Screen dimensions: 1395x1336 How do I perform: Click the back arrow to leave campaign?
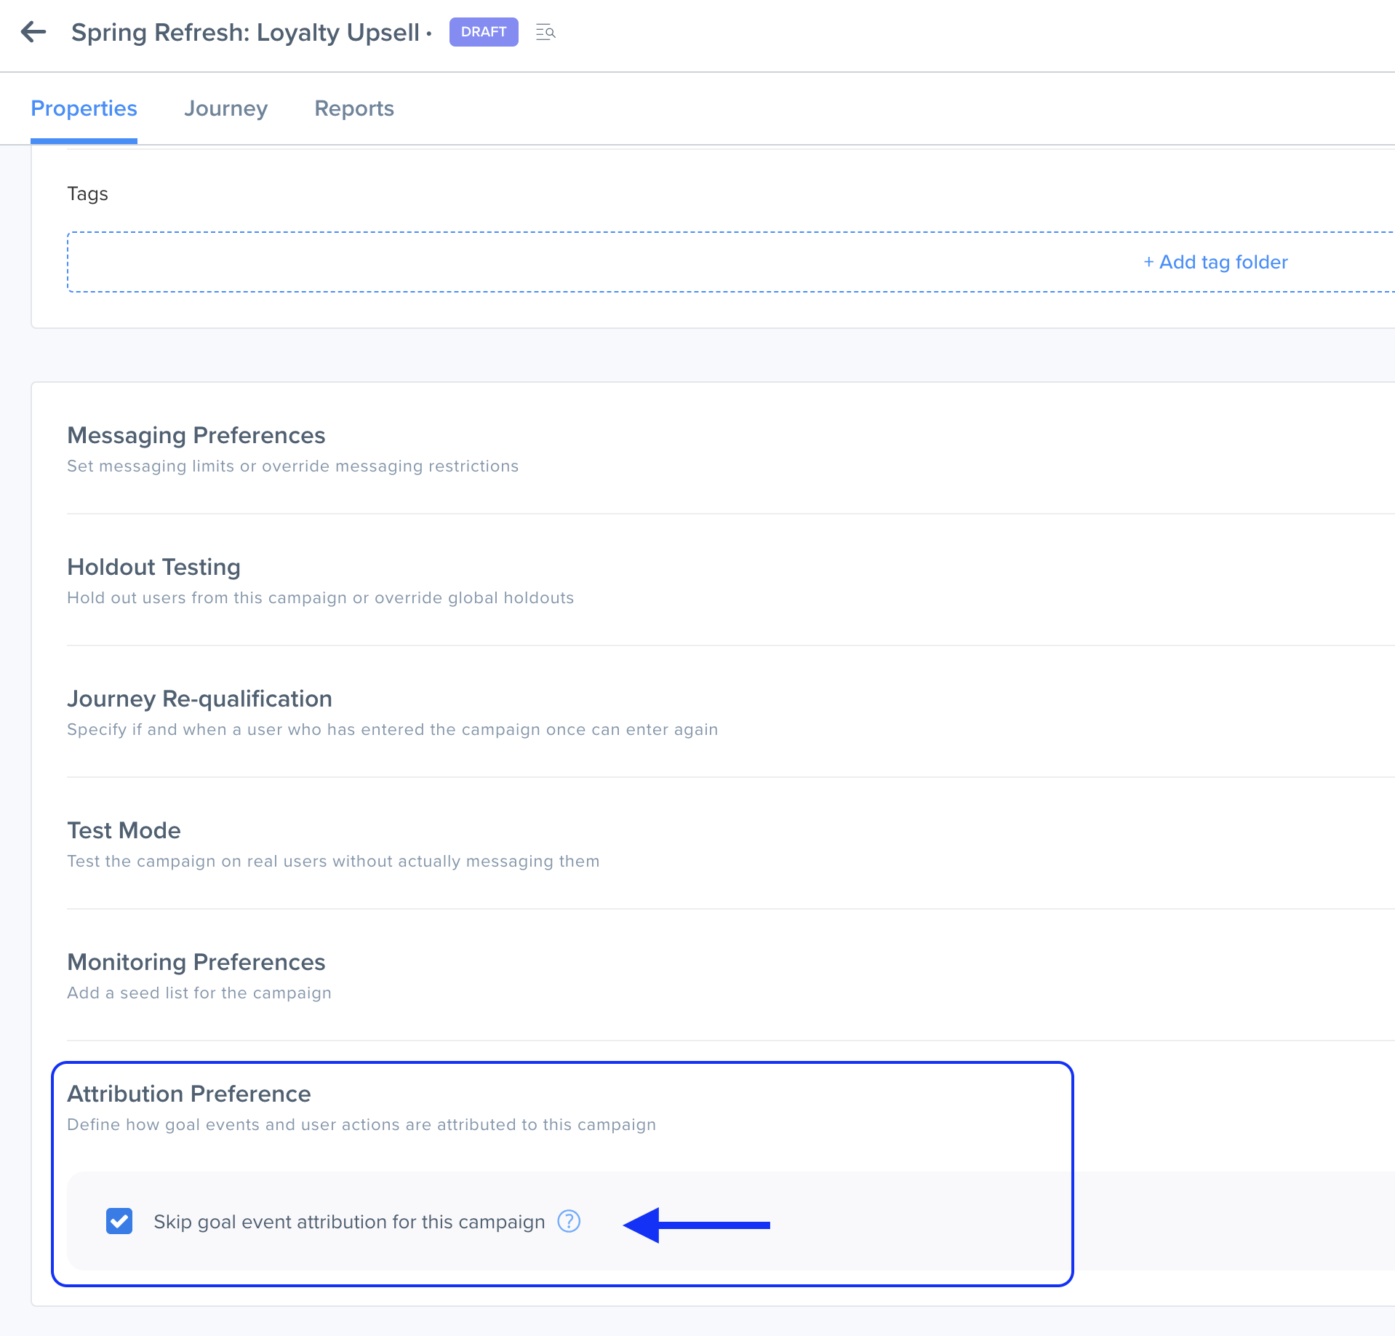pos(33,32)
